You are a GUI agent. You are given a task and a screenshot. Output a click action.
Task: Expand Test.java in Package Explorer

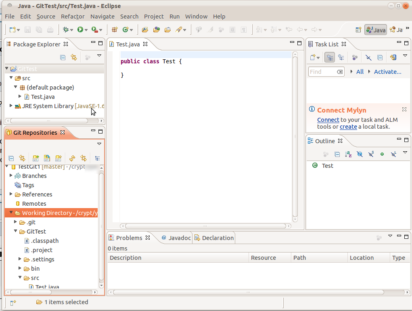20,96
